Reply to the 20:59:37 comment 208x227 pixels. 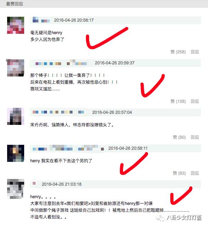click(195, 101)
